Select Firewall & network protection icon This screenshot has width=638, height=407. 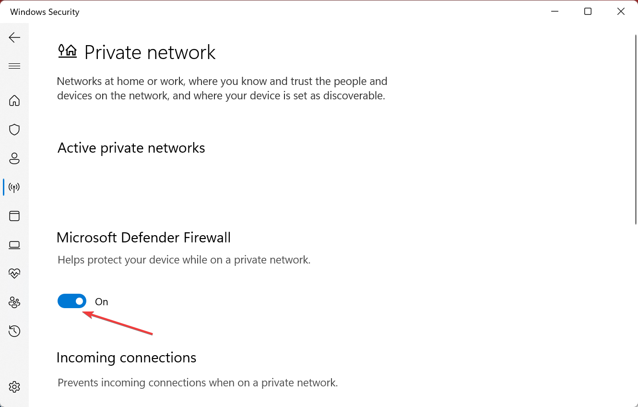pyautogui.click(x=14, y=187)
